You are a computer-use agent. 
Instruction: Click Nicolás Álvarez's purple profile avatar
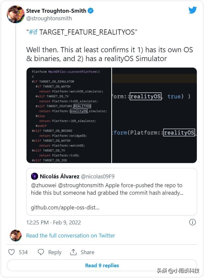[x=35, y=176]
